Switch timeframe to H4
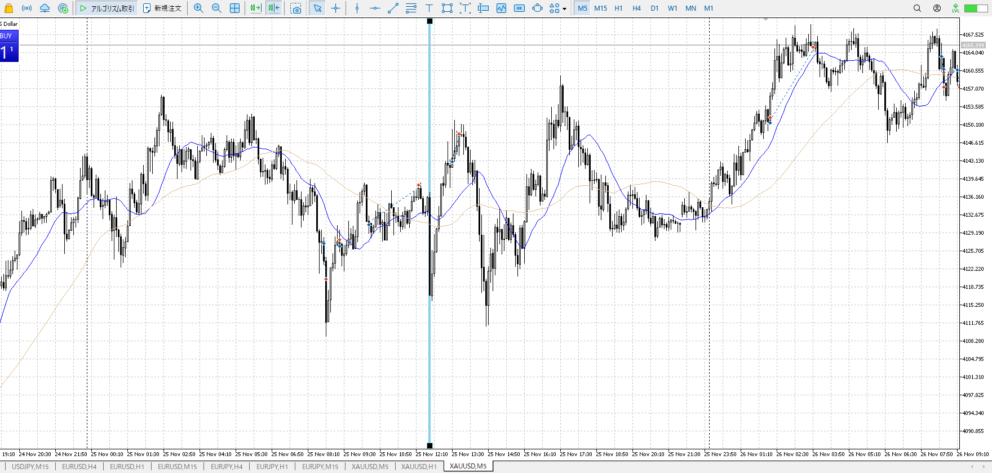 [x=636, y=8]
